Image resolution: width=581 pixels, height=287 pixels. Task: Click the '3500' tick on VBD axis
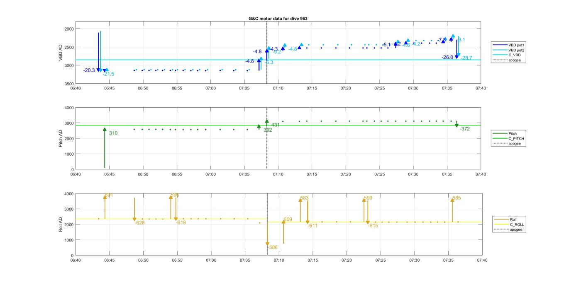(x=69, y=84)
